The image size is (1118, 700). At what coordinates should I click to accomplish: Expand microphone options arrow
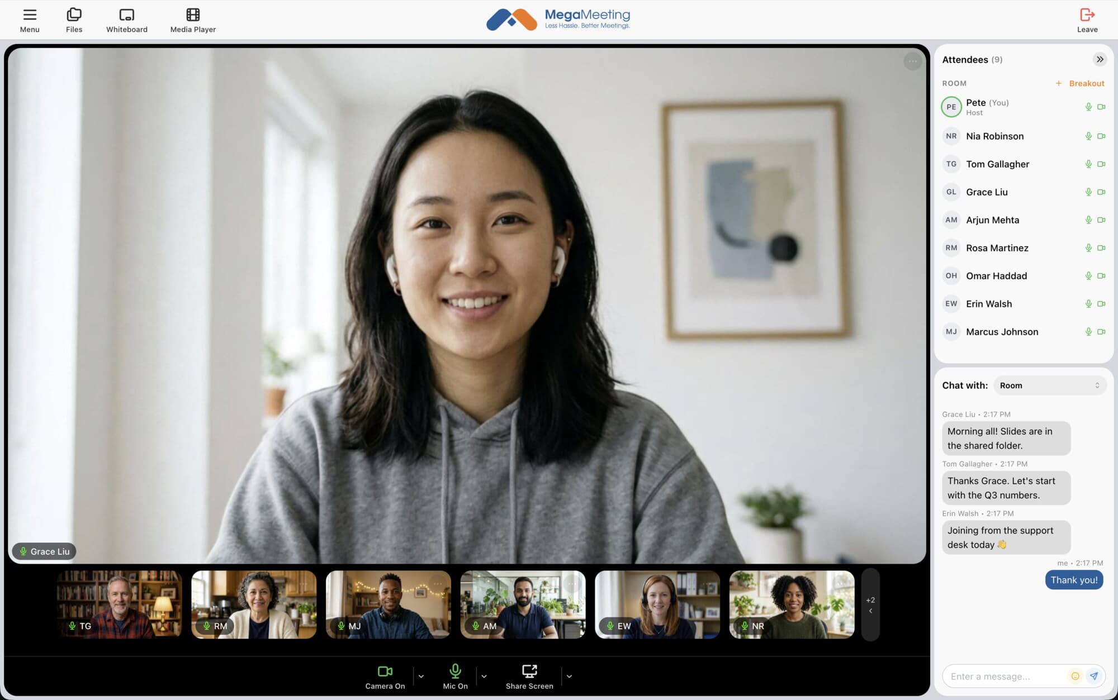click(x=484, y=677)
